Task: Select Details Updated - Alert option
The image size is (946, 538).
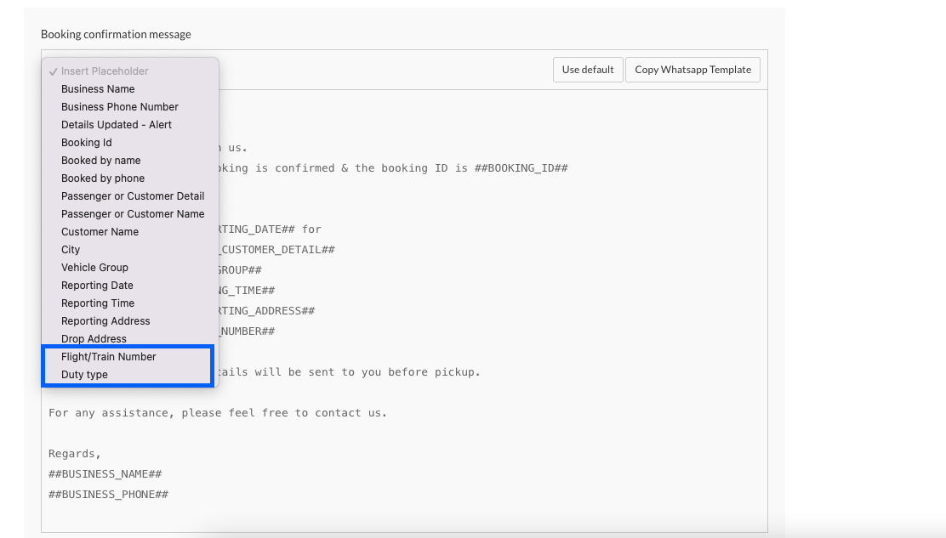Action: [x=129, y=125]
